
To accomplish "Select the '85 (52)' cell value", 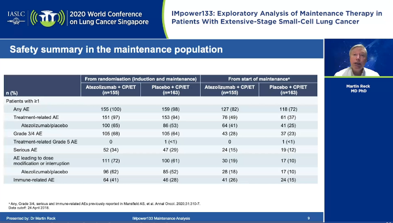I will (x=170, y=172).
